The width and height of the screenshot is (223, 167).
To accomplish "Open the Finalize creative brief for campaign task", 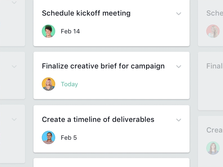I will pos(103,66).
